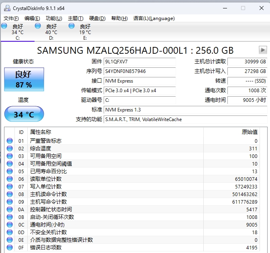The height and width of the screenshot is (253, 270).
Task: Open the 功能(U) menu
Action: (54, 18)
